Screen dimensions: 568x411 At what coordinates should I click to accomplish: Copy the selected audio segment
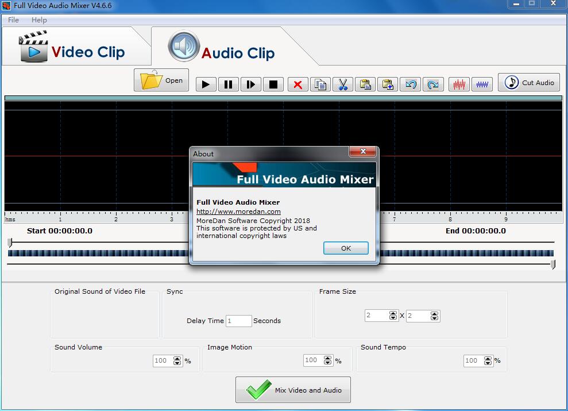pos(320,84)
